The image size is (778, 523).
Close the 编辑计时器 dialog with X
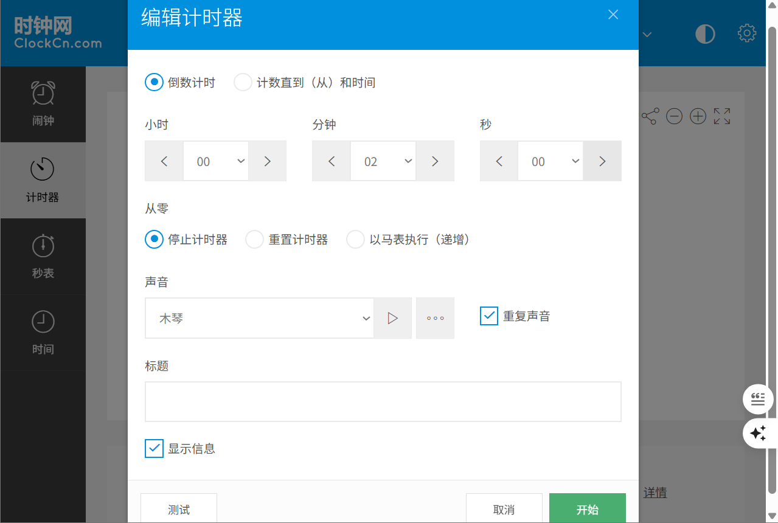click(x=613, y=15)
